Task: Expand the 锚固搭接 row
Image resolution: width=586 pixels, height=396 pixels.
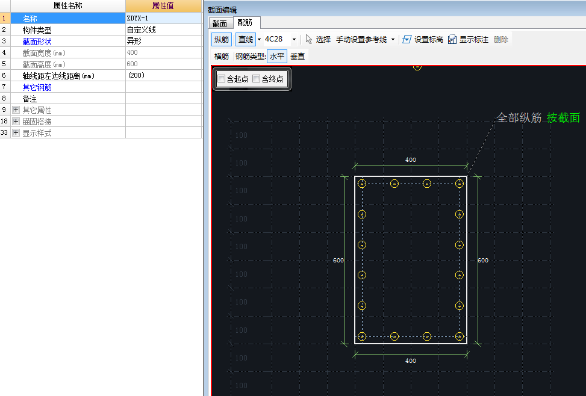Action: point(16,122)
